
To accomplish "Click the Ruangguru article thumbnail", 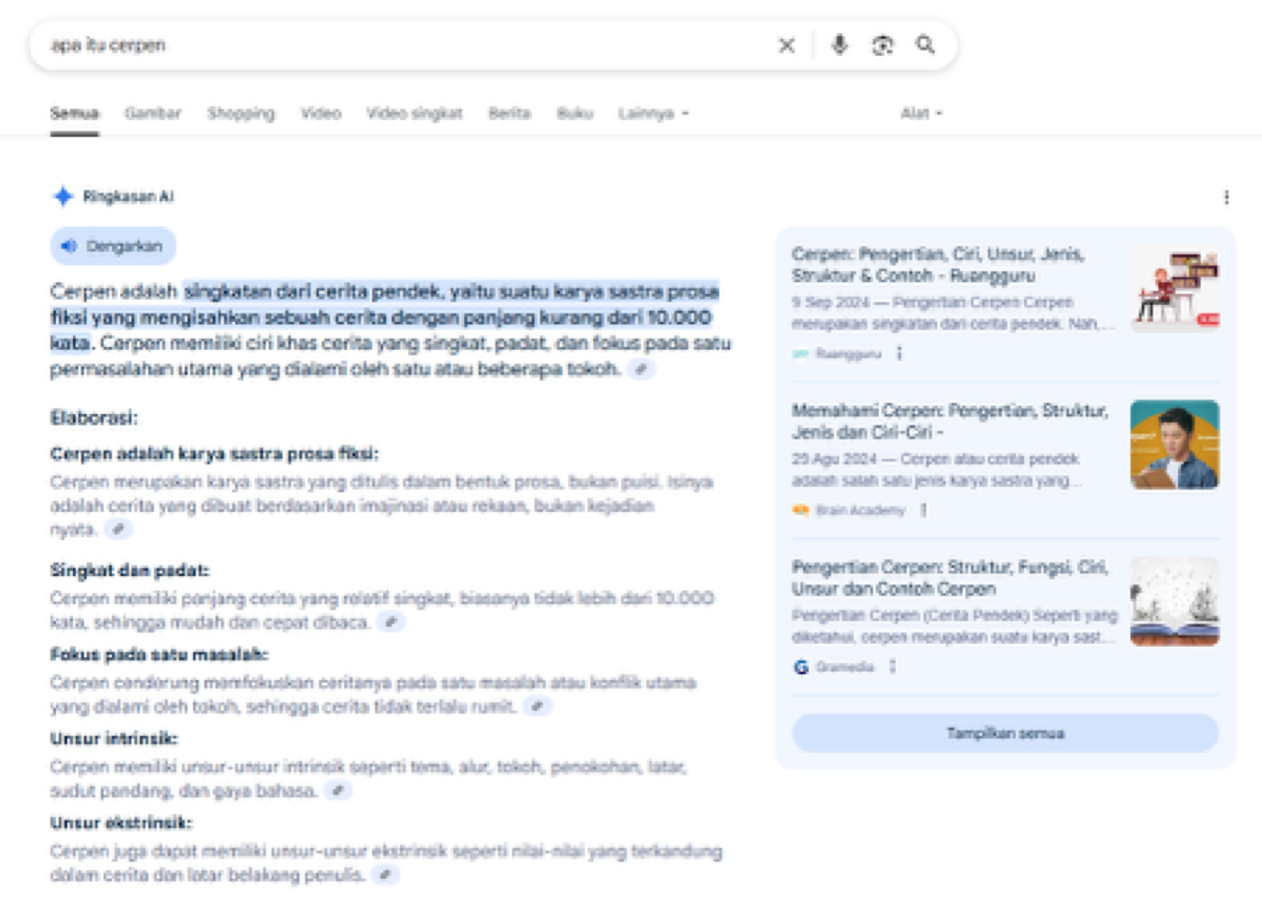I will tap(1175, 289).
